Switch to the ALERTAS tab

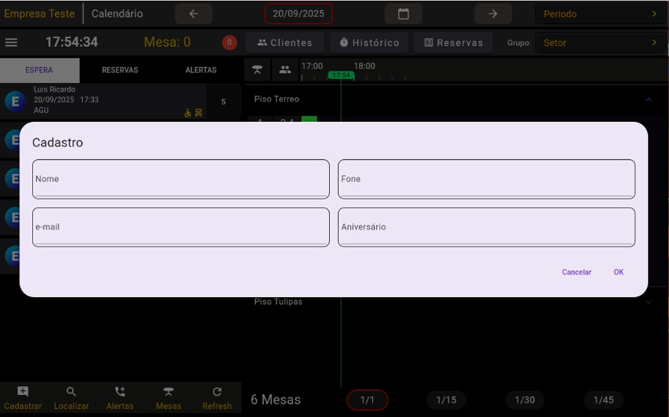pos(201,70)
